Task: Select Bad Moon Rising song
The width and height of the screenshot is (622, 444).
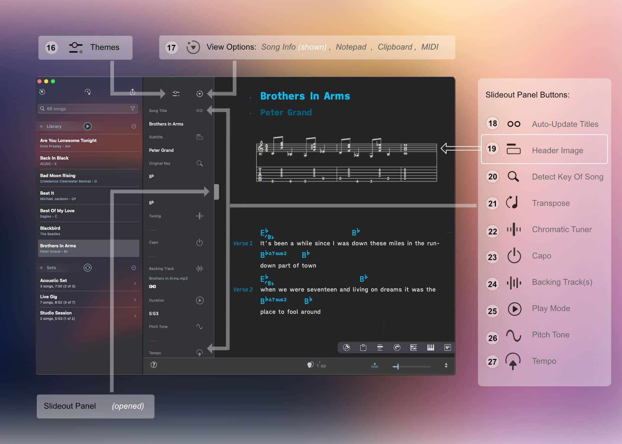Action: tap(89, 178)
